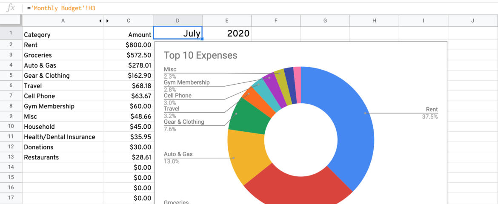The image size is (498, 204).
Task: Select the Gear & Clothing cell
Action: tap(63, 76)
